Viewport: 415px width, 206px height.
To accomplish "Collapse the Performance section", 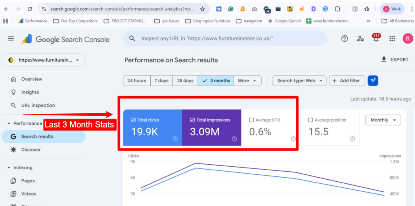I will tap(9, 123).
